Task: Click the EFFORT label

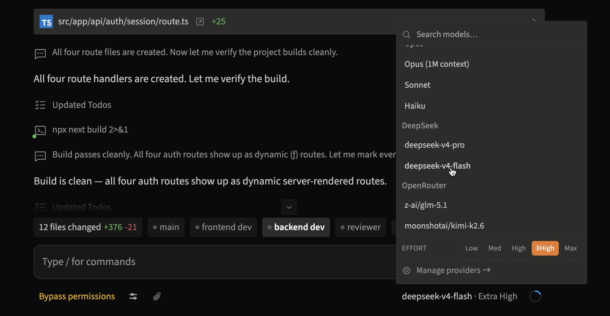Action: coord(414,248)
